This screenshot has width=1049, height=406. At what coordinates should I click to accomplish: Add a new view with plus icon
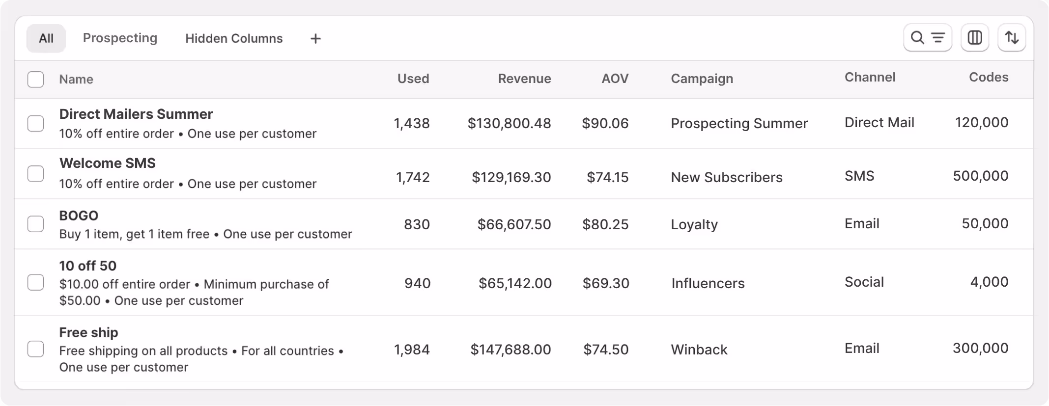(x=315, y=39)
